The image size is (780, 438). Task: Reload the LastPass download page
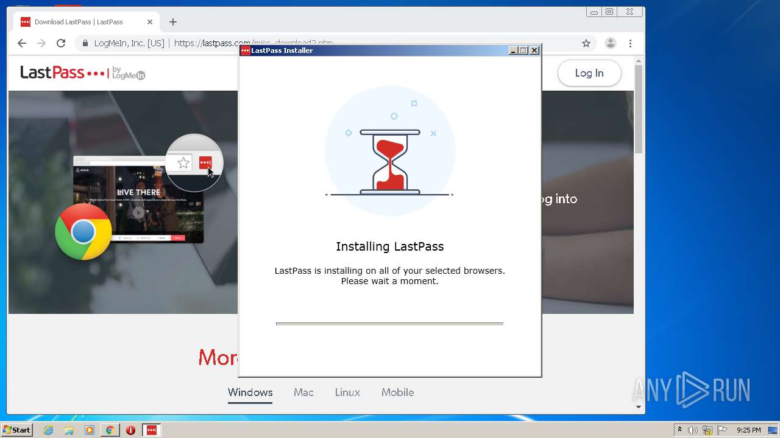point(61,43)
